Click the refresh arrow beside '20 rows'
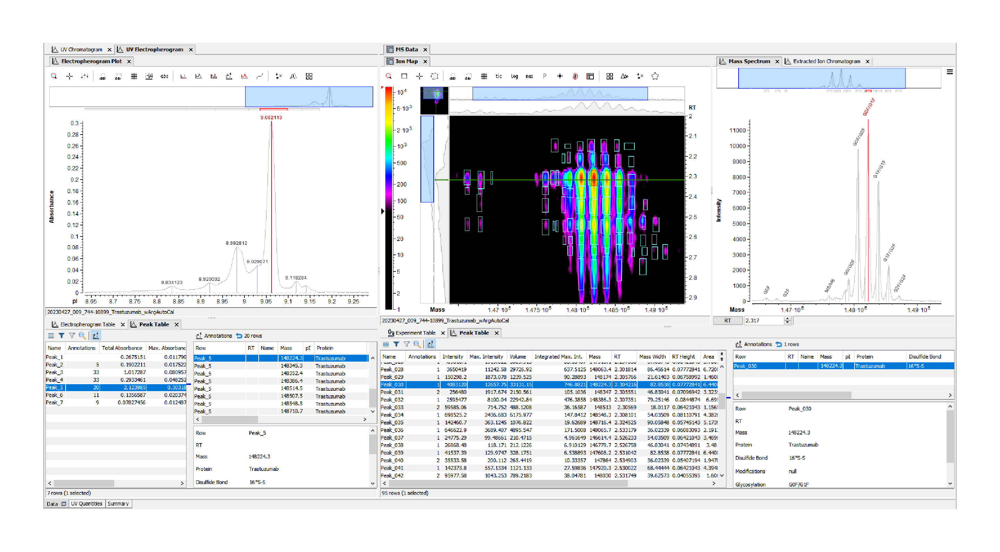The image size is (1000, 552). 239,336
